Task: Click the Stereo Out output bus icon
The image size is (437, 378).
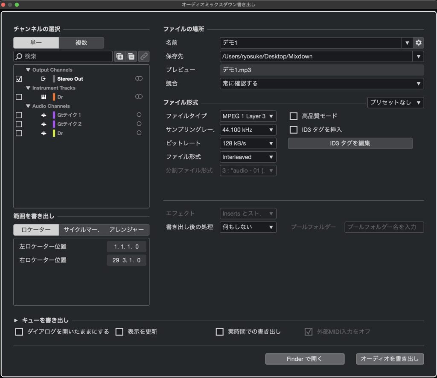Action: [44, 79]
